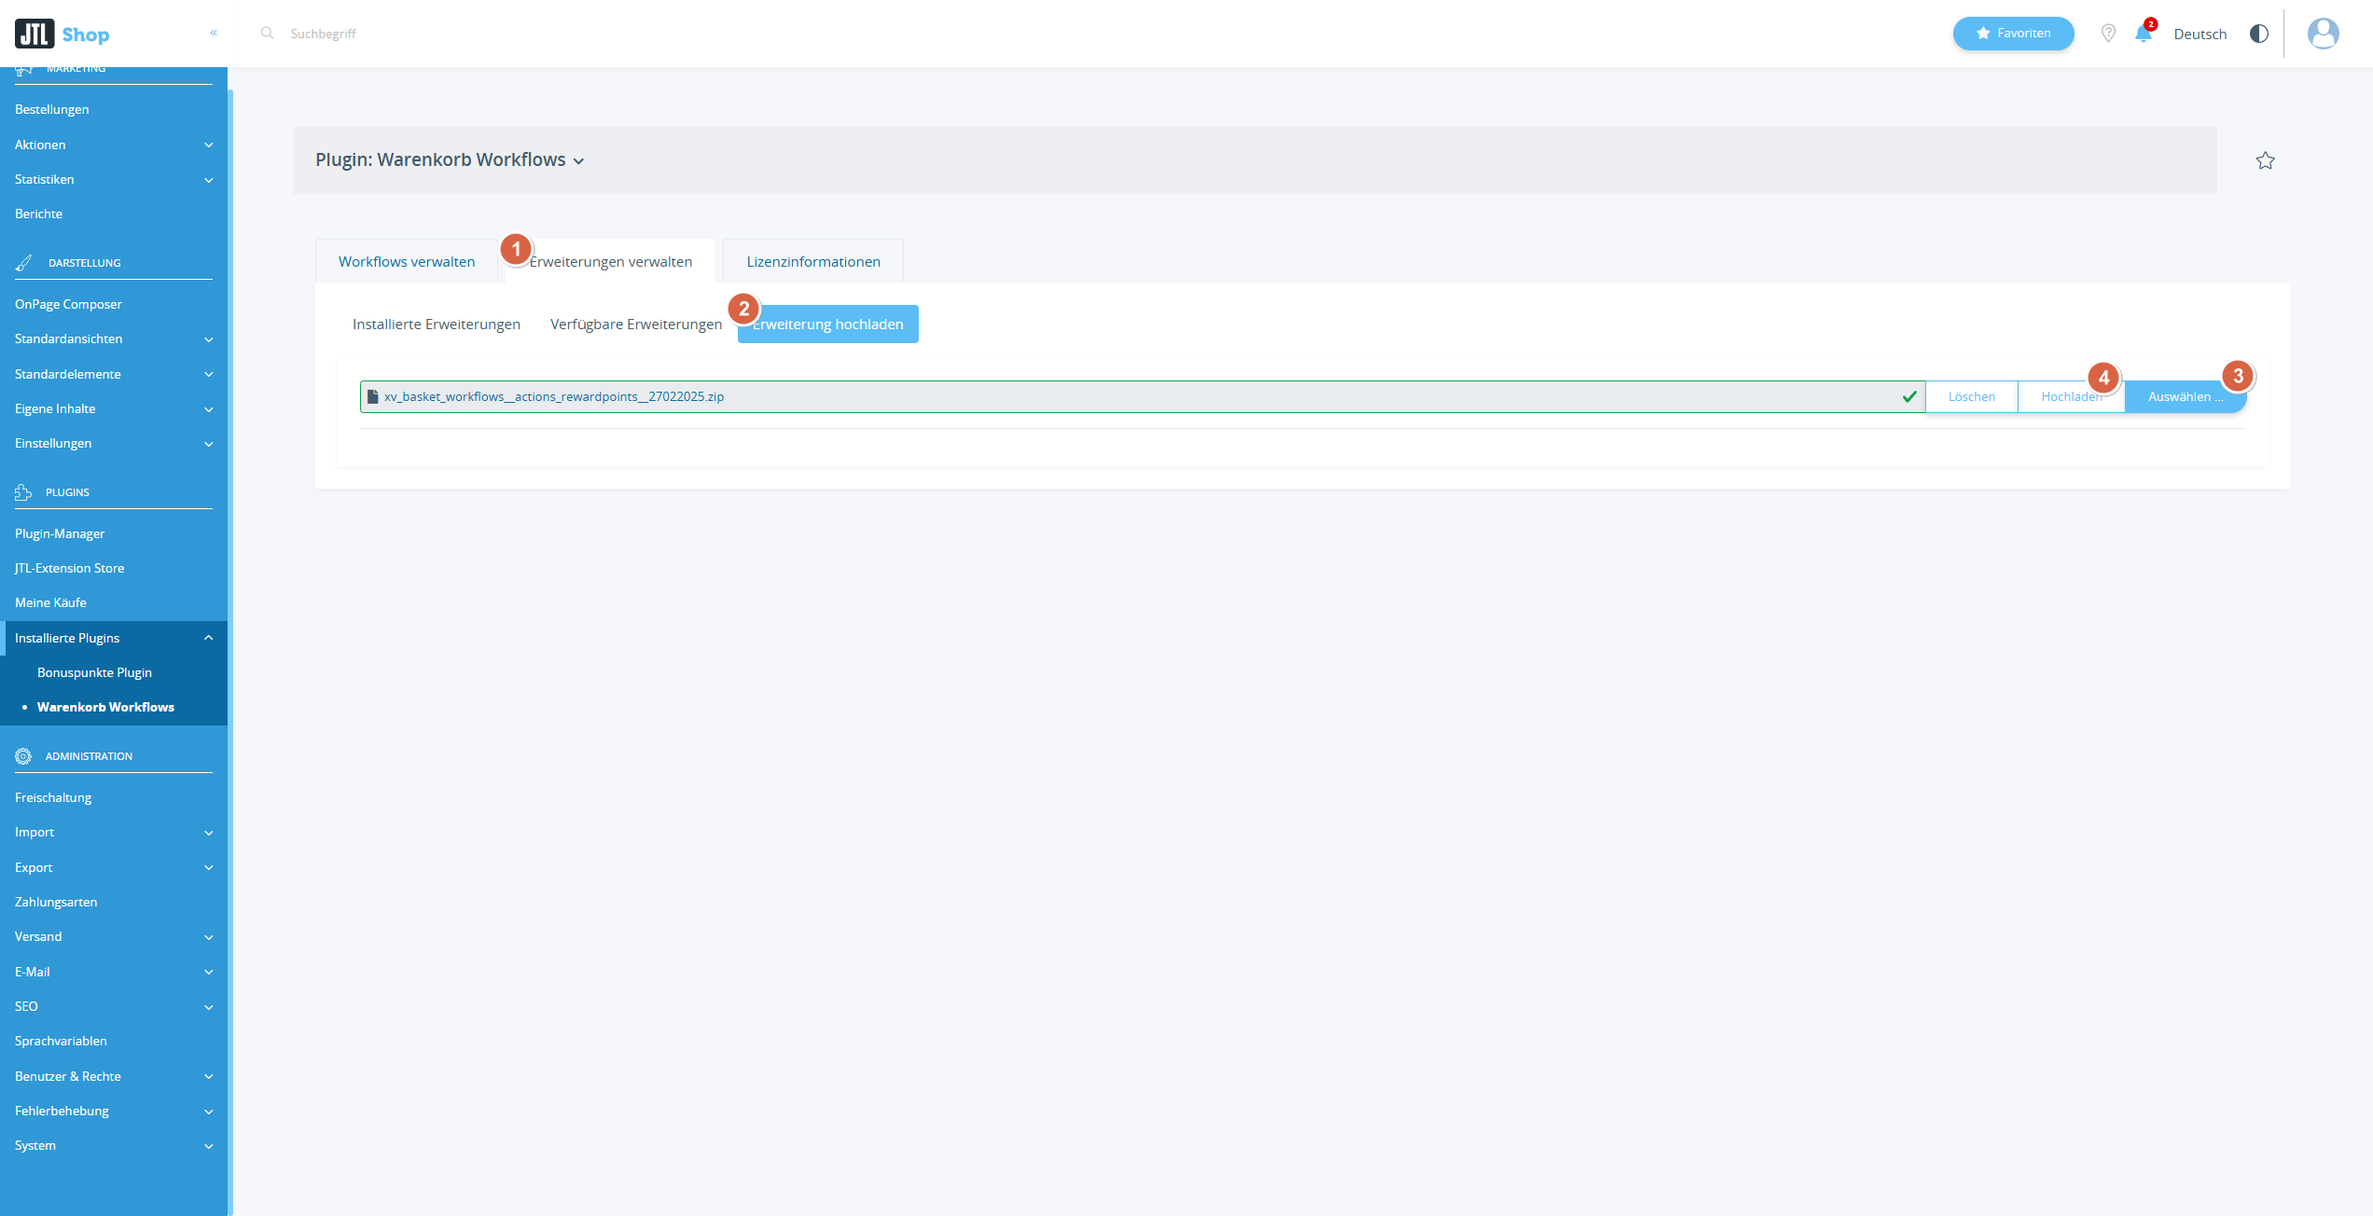Expand Statistiken menu
This screenshot has width=2373, height=1216.
tap(114, 179)
